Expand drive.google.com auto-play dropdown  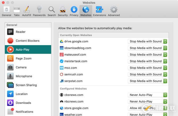[x=147, y=41]
